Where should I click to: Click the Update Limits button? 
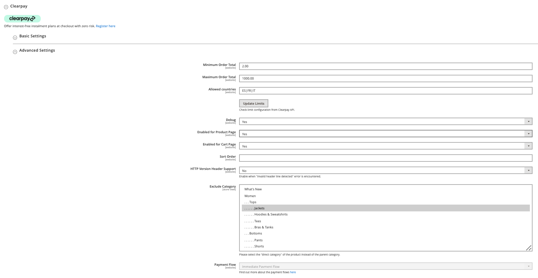pyautogui.click(x=254, y=103)
